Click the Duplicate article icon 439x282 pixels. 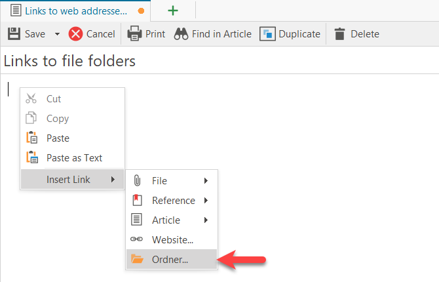[267, 34]
